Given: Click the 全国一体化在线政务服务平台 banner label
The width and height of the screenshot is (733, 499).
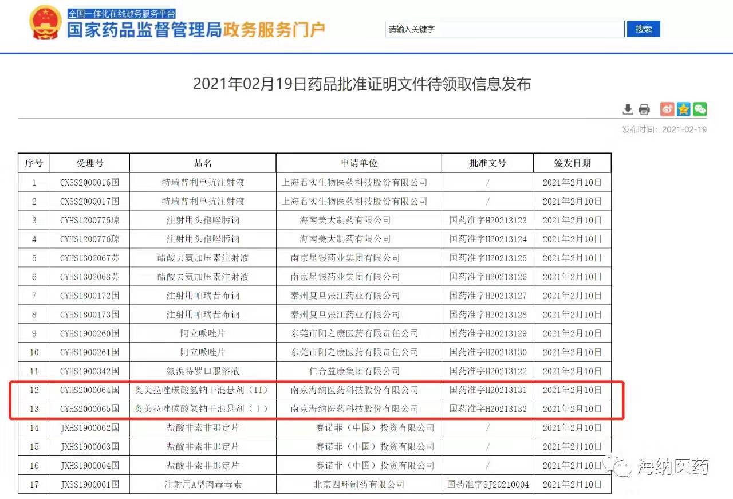Looking at the screenshot, I should coord(122,14).
